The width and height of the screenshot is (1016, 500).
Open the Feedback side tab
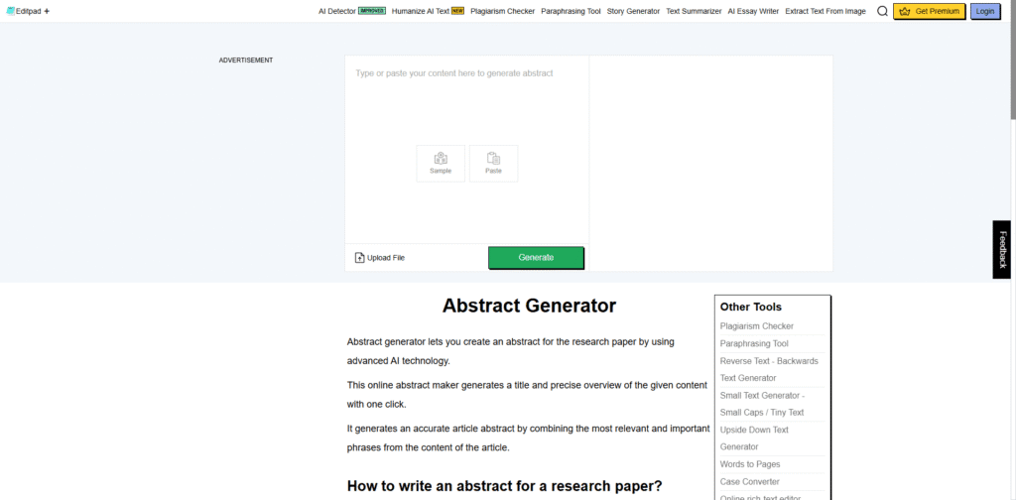tap(1003, 249)
